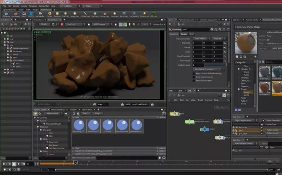Image resolution: width=282 pixels, height=175 pixels.
Task: Pause the render in Render View
Action: tap(57, 24)
